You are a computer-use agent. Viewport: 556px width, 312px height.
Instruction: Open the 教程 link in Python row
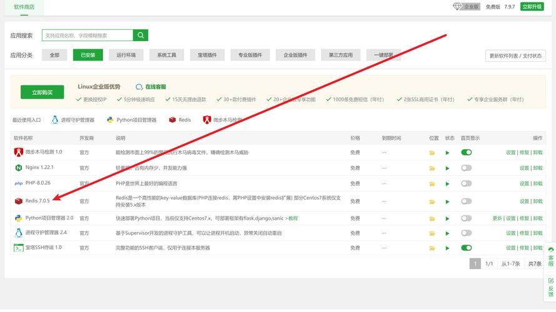(292, 218)
